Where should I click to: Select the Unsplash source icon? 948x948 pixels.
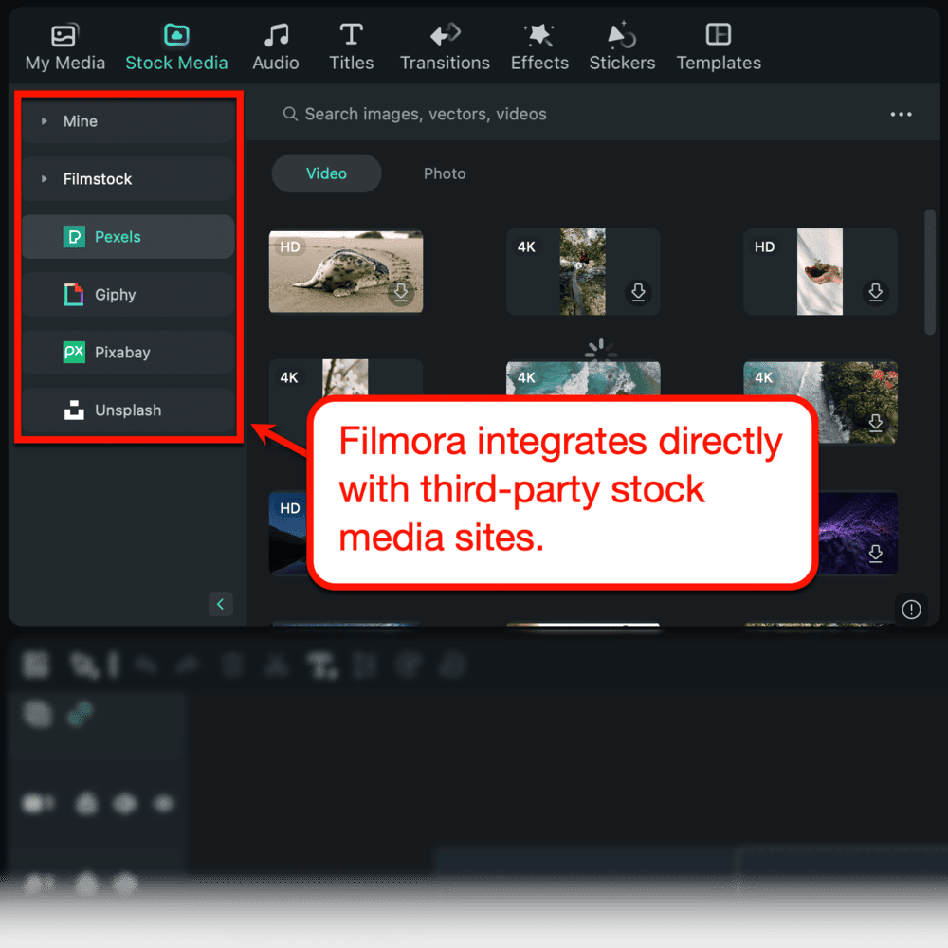tap(74, 410)
